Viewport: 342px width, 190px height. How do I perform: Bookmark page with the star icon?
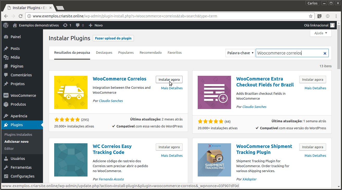(310, 16)
